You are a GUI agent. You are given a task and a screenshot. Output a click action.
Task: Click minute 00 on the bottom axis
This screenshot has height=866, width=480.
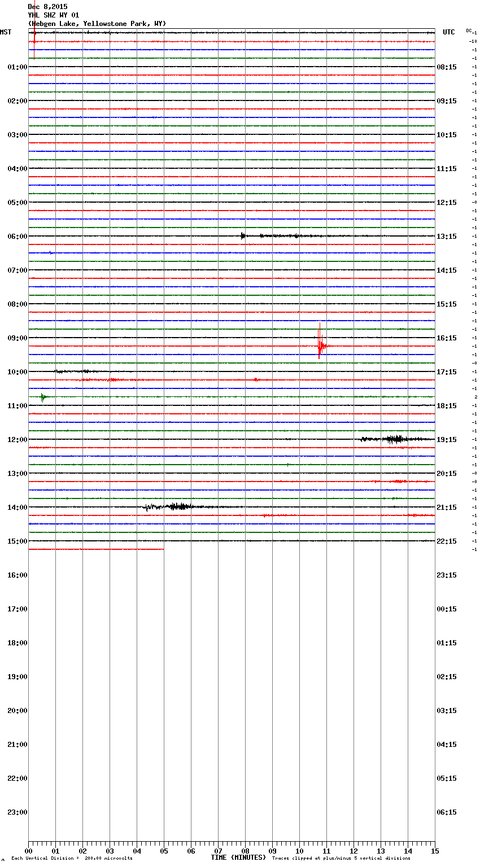click(x=28, y=851)
